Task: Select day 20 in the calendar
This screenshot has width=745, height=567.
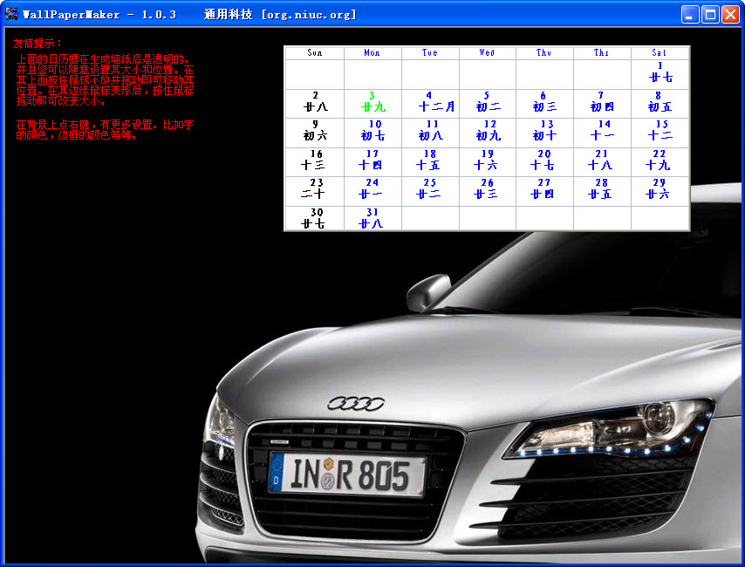Action: [x=544, y=161]
